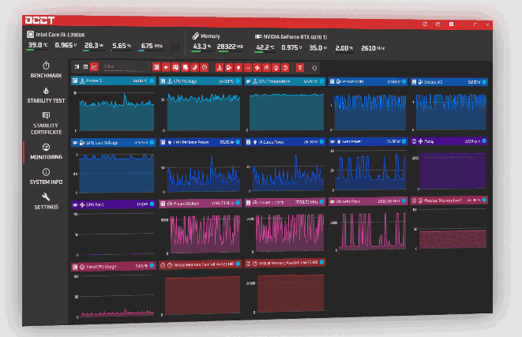Click the Memory 28322 MB readout
Screen dimensions: 522x337
[230, 47]
